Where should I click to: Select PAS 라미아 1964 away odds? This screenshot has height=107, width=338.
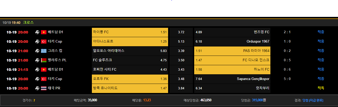[x=232, y=51]
